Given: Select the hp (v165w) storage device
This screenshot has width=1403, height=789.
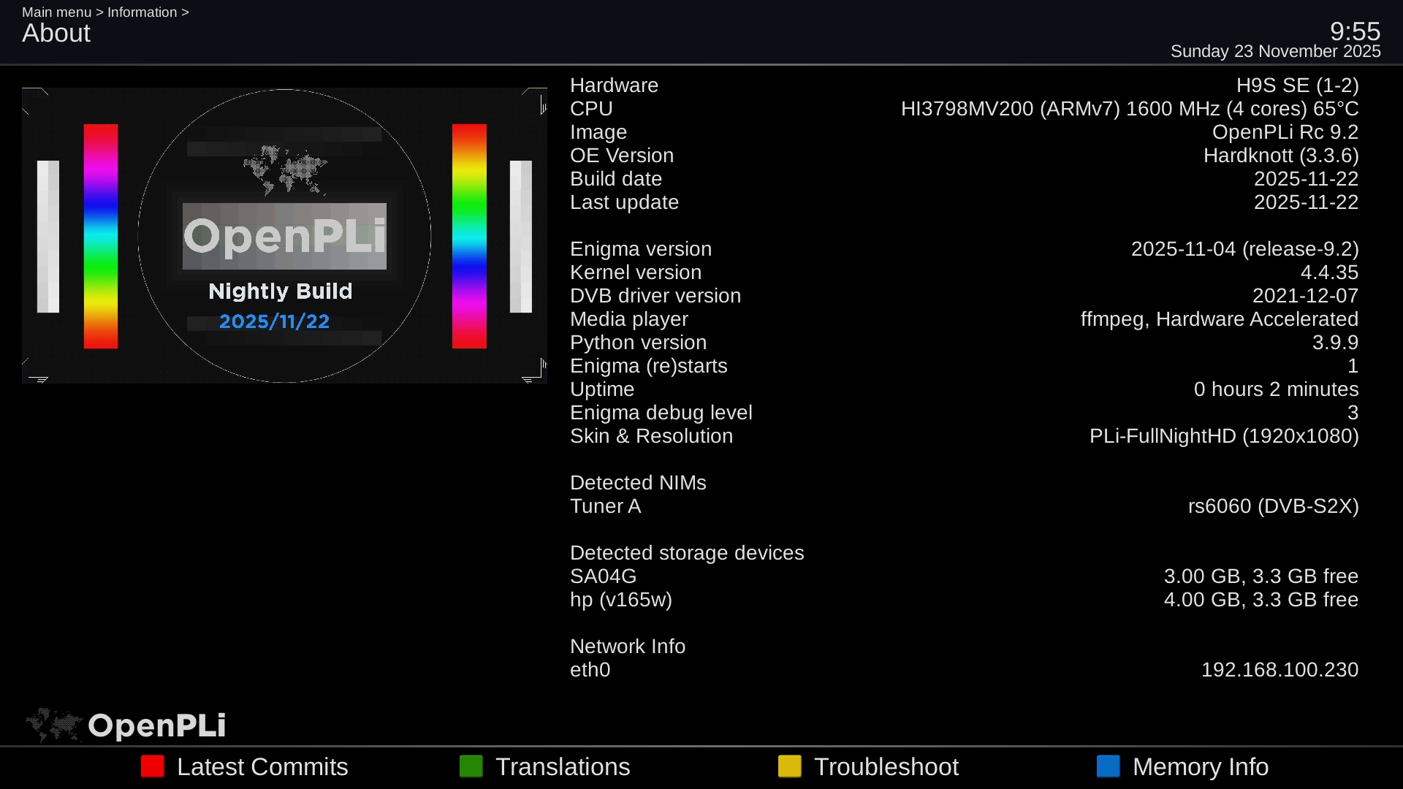Looking at the screenshot, I should (620, 599).
